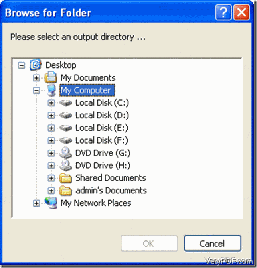The height and width of the screenshot is (268, 257).
Task: Expand Local Disk (E:)
Action: click(x=51, y=128)
